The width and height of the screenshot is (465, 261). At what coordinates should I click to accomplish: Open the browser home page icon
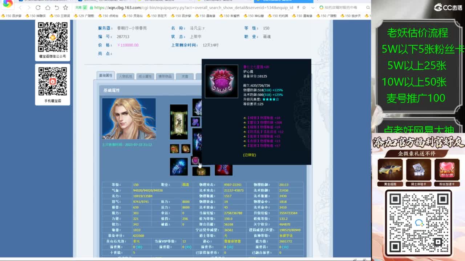click(x=48, y=8)
